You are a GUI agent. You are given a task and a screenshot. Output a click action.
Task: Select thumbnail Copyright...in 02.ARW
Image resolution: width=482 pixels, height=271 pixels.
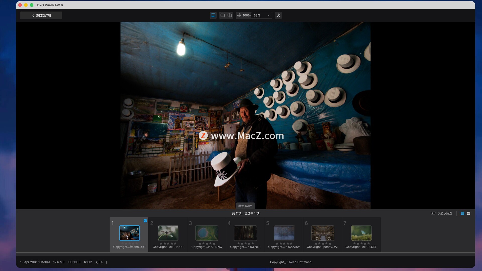[x=284, y=233]
